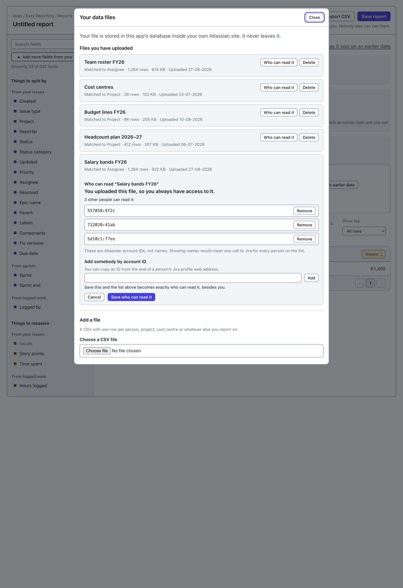This screenshot has height=588, width=403.
Task: Select the Due date field
Action: click(28, 253)
